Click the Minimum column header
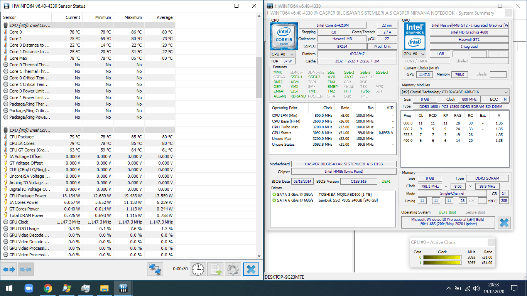 click(x=98, y=17)
